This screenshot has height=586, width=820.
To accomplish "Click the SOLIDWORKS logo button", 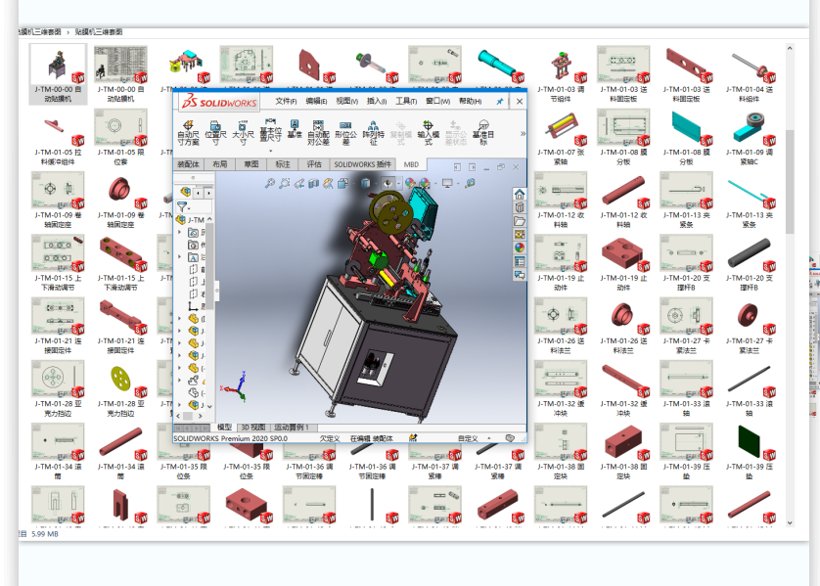I will 219,102.
